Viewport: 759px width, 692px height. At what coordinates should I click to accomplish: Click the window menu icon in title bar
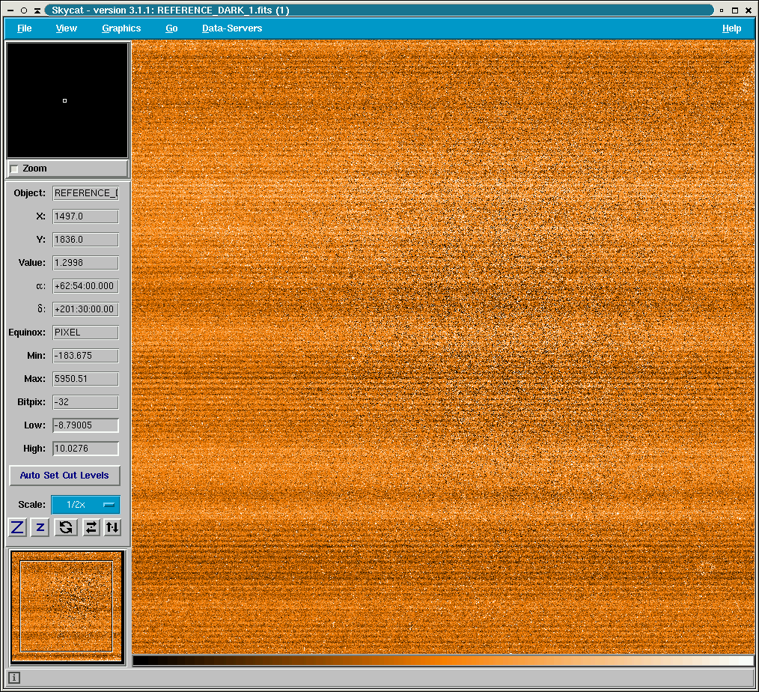coord(10,10)
